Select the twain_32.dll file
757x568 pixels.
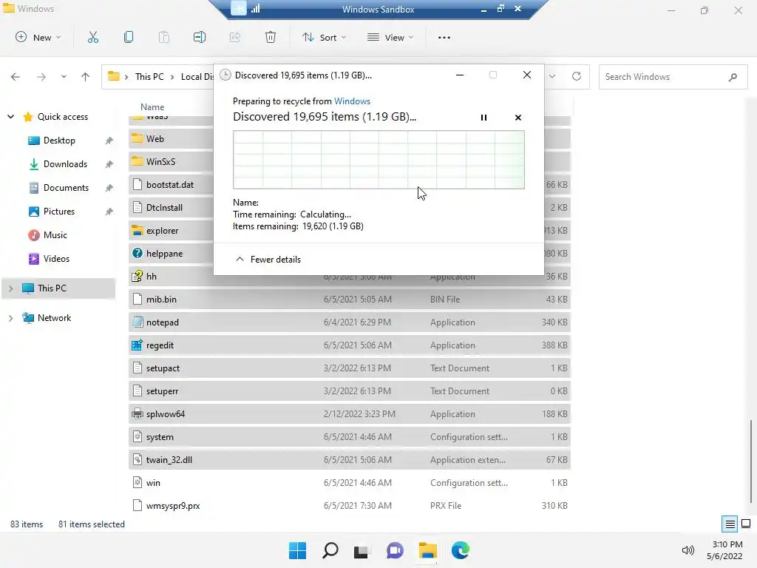(350, 460)
